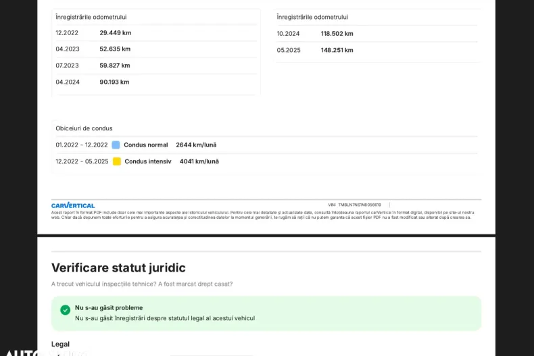This screenshot has width=534, height=356.
Task: Click the 12.2022 odometer entry of 29.449 km
Action: click(x=115, y=32)
